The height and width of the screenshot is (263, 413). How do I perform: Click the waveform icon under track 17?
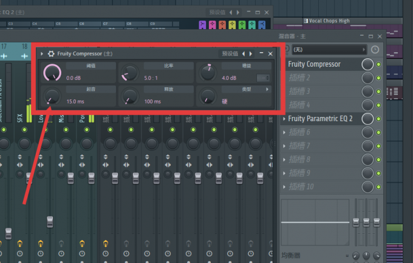click(4, 56)
